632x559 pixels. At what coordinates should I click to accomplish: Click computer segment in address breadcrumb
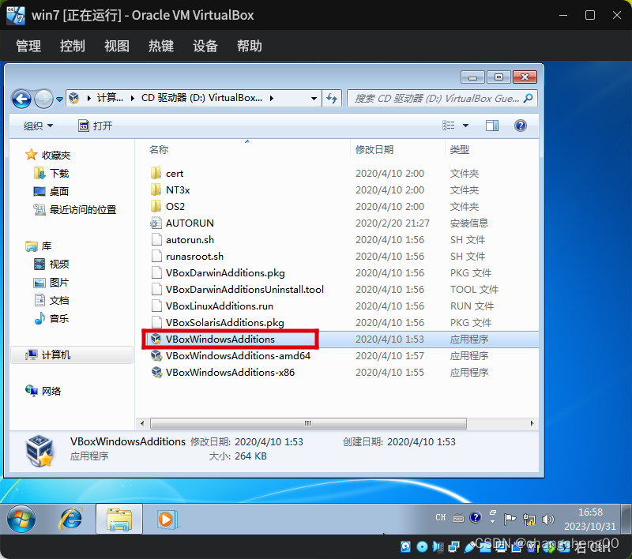click(x=110, y=98)
